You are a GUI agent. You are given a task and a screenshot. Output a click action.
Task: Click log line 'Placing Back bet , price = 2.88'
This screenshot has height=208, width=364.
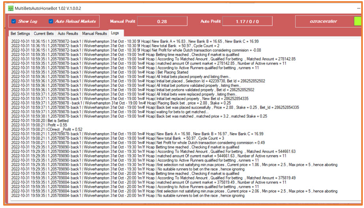point(121,103)
